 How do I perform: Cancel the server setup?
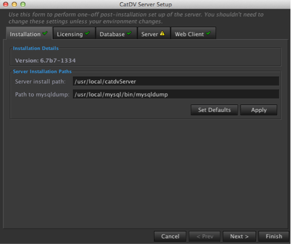click(x=170, y=237)
